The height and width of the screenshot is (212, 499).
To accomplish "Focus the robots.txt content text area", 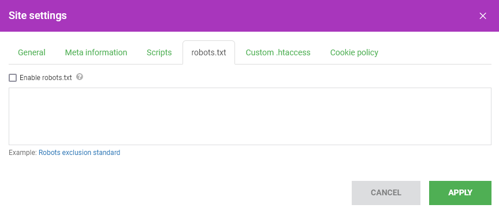I will pos(250,116).
